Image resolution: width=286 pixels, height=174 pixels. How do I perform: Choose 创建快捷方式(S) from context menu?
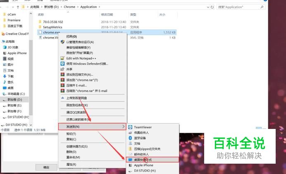pyautogui.click(x=77, y=146)
